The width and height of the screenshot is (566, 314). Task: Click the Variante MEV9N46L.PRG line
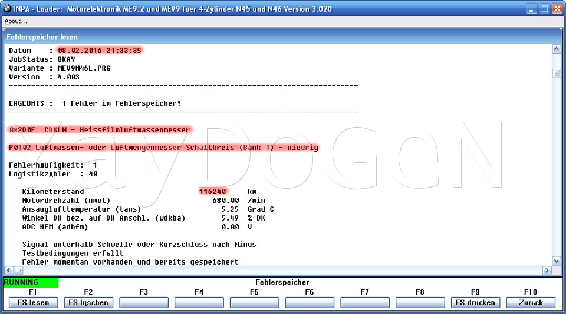click(x=60, y=68)
